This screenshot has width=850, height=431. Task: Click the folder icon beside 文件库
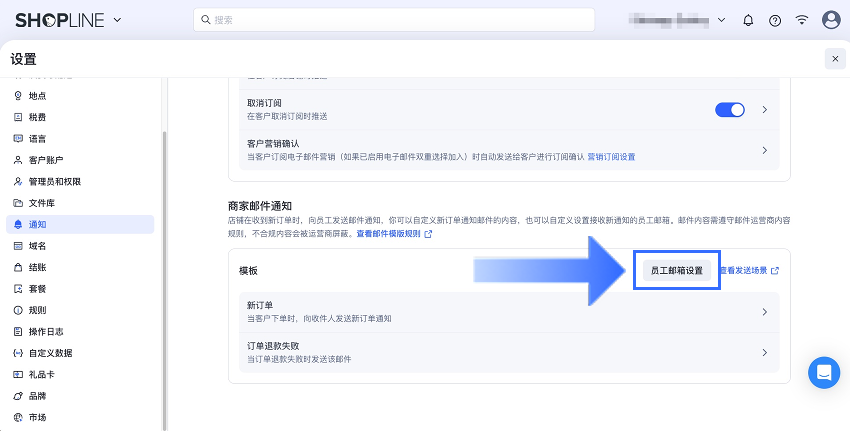pyautogui.click(x=18, y=203)
